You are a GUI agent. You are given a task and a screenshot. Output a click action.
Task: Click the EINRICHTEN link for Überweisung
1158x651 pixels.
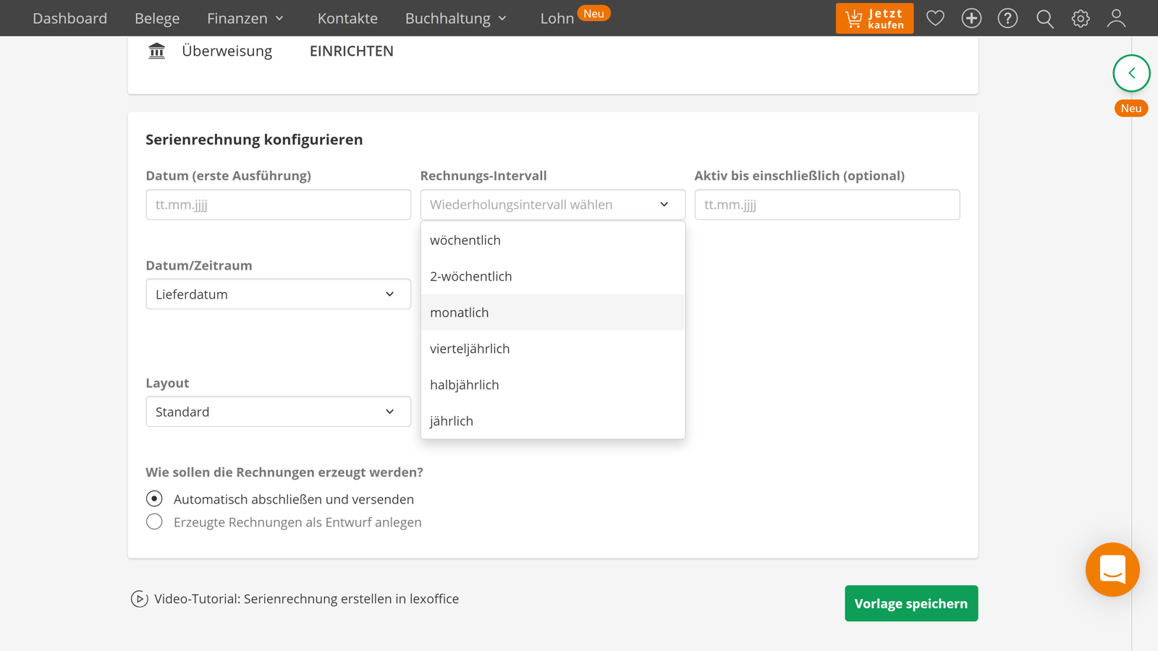coord(351,51)
